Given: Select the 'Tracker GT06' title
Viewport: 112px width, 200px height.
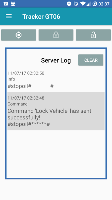Looking at the screenshot, I should click(x=41, y=16).
